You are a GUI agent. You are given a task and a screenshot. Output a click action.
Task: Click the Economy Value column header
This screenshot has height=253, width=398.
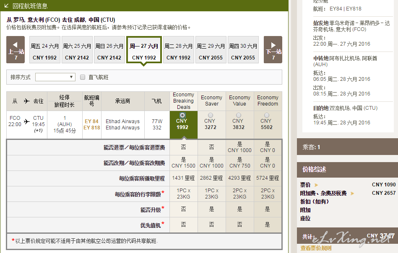point(239,101)
